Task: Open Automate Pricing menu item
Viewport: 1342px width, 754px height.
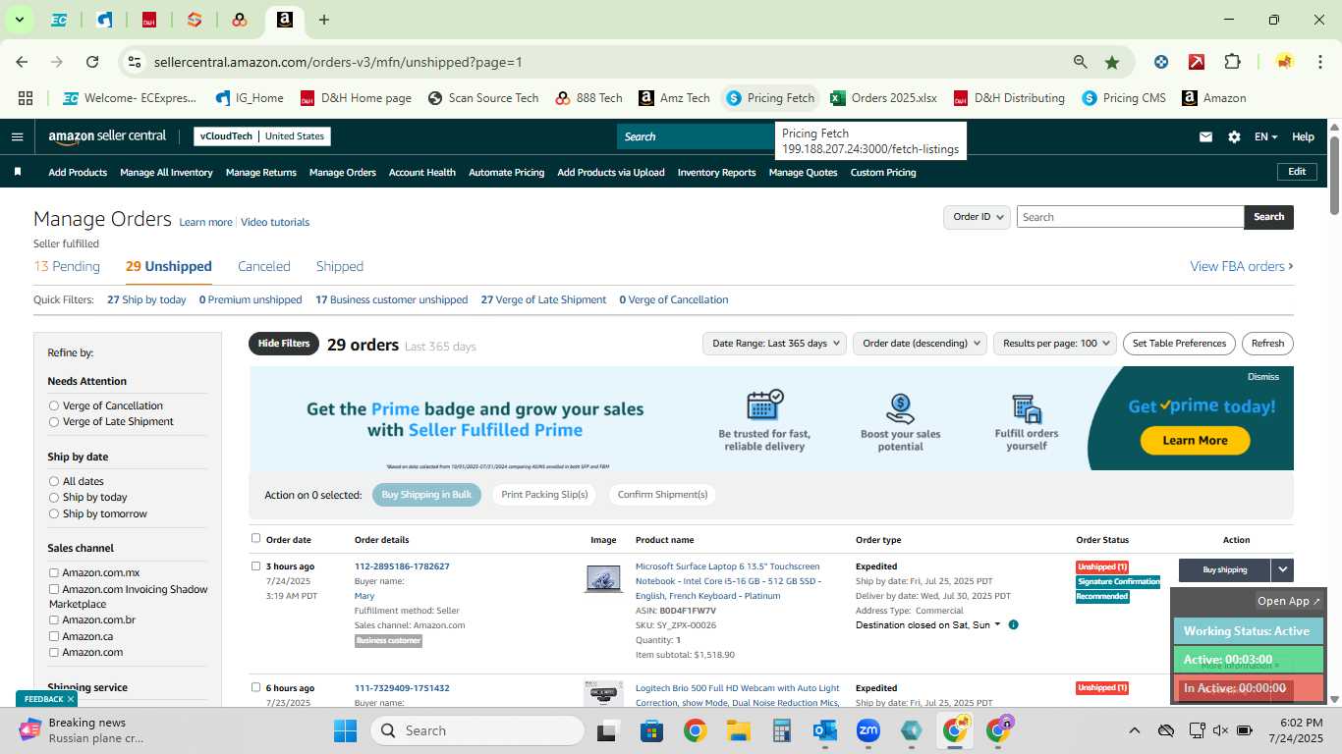Action: click(x=506, y=172)
